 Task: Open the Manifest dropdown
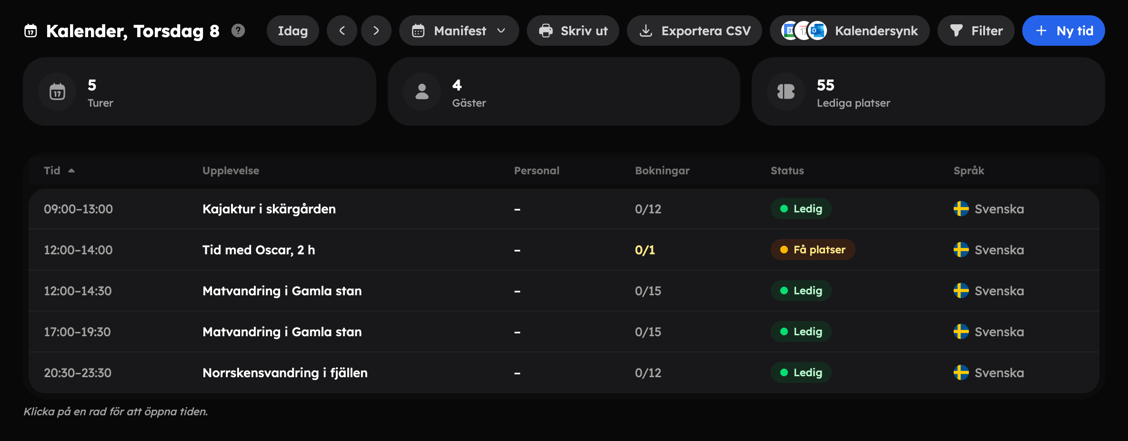(459, 30)
